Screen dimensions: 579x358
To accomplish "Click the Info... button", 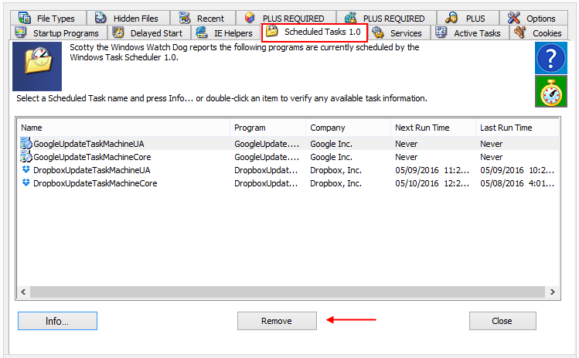I will tap(58, 321).
